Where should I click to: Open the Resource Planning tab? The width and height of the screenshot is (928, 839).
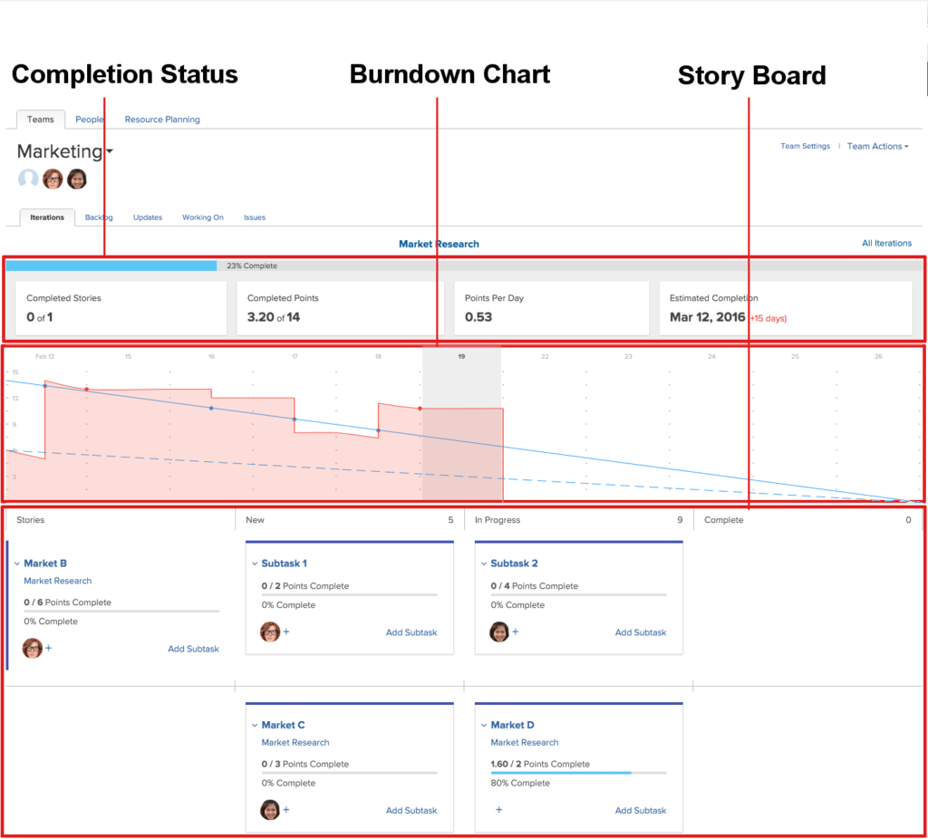[x=161, y=119]
